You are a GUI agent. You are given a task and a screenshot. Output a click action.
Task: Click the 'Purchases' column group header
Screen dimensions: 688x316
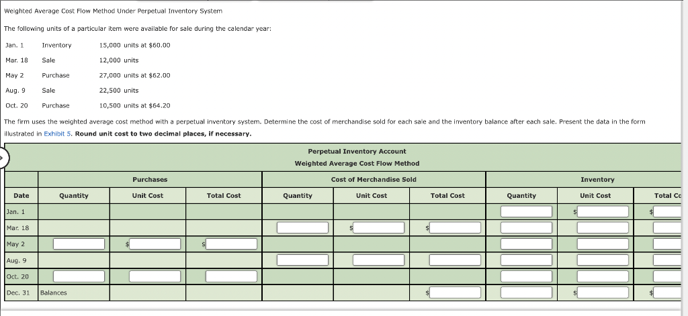150,180
